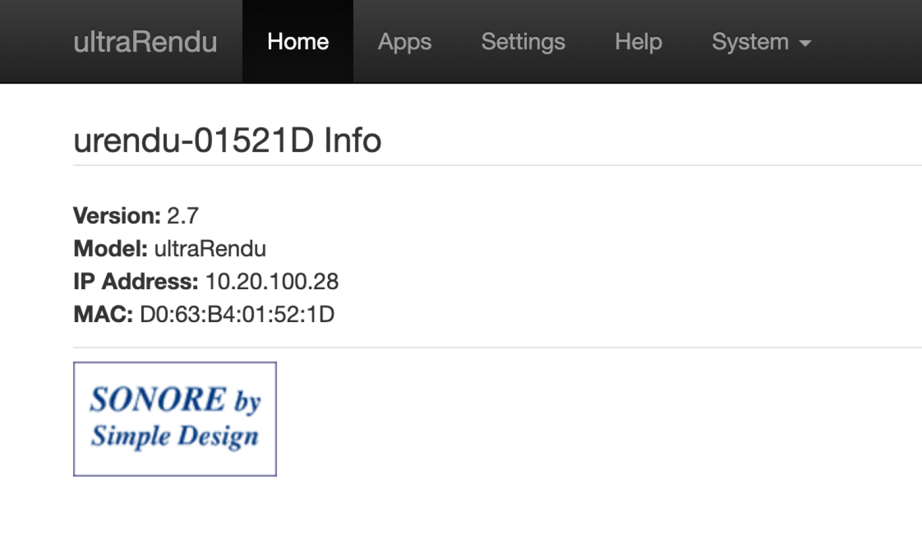Click the IP value 10.20.100.28
The width and height of the screenshot is (922, 544).
point(271,281)
